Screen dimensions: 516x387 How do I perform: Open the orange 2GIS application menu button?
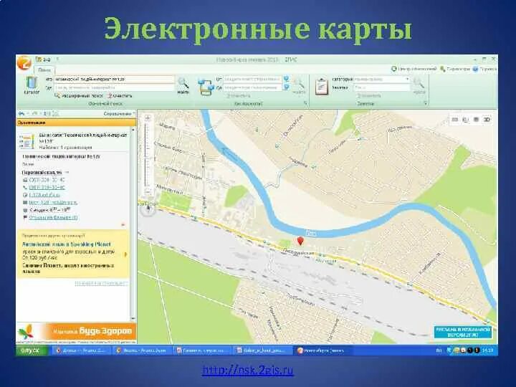click(x=24, y=62)
